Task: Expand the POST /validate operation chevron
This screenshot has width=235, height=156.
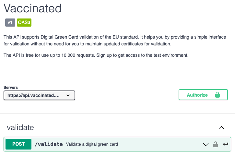Action: click(x=206, y=144)
